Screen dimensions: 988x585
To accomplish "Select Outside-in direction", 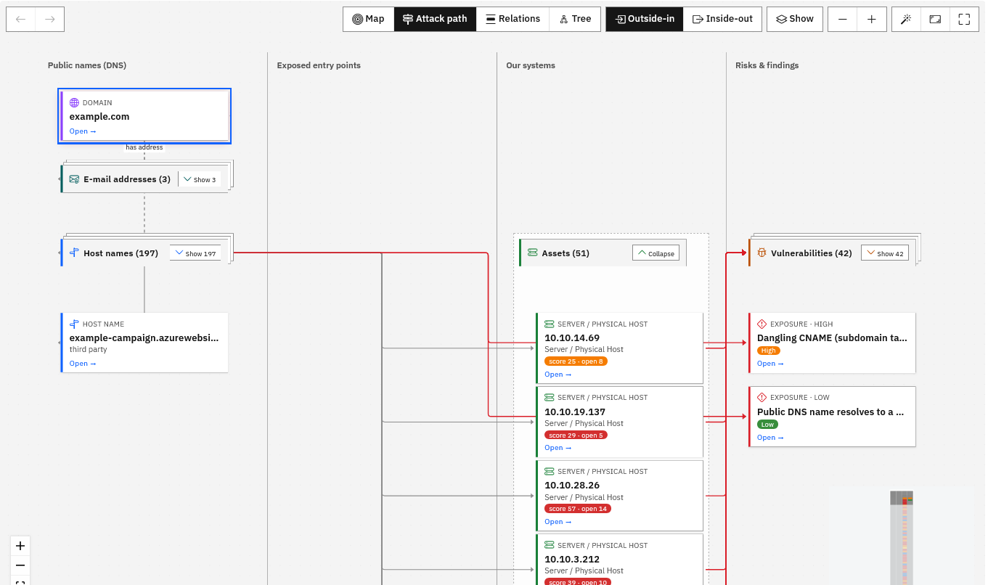I will pyautogui.click(x=645, y=19).
